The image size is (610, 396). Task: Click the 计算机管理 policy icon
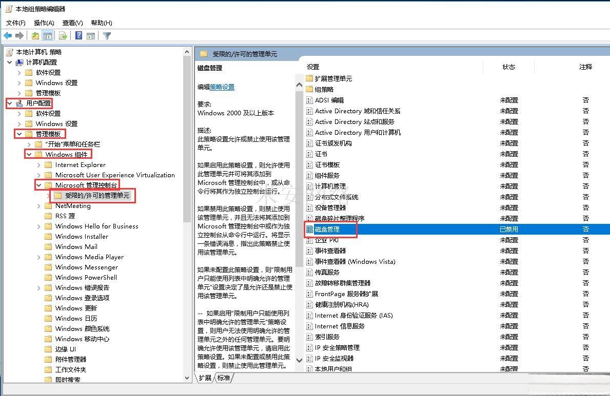point(310,186)
